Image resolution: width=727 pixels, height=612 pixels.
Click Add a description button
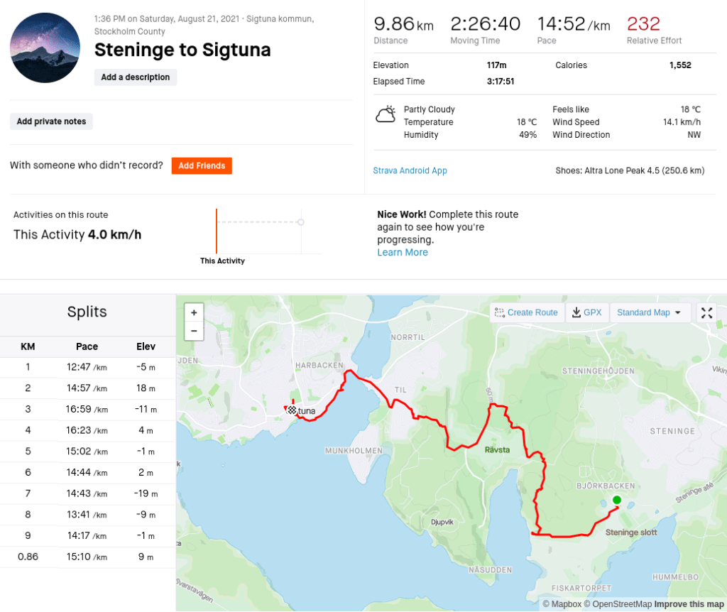pyautogui.click(x=136, y=77)
